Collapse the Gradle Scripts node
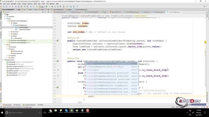The height and width of the screenshot is (117, 209). [3, 60]
